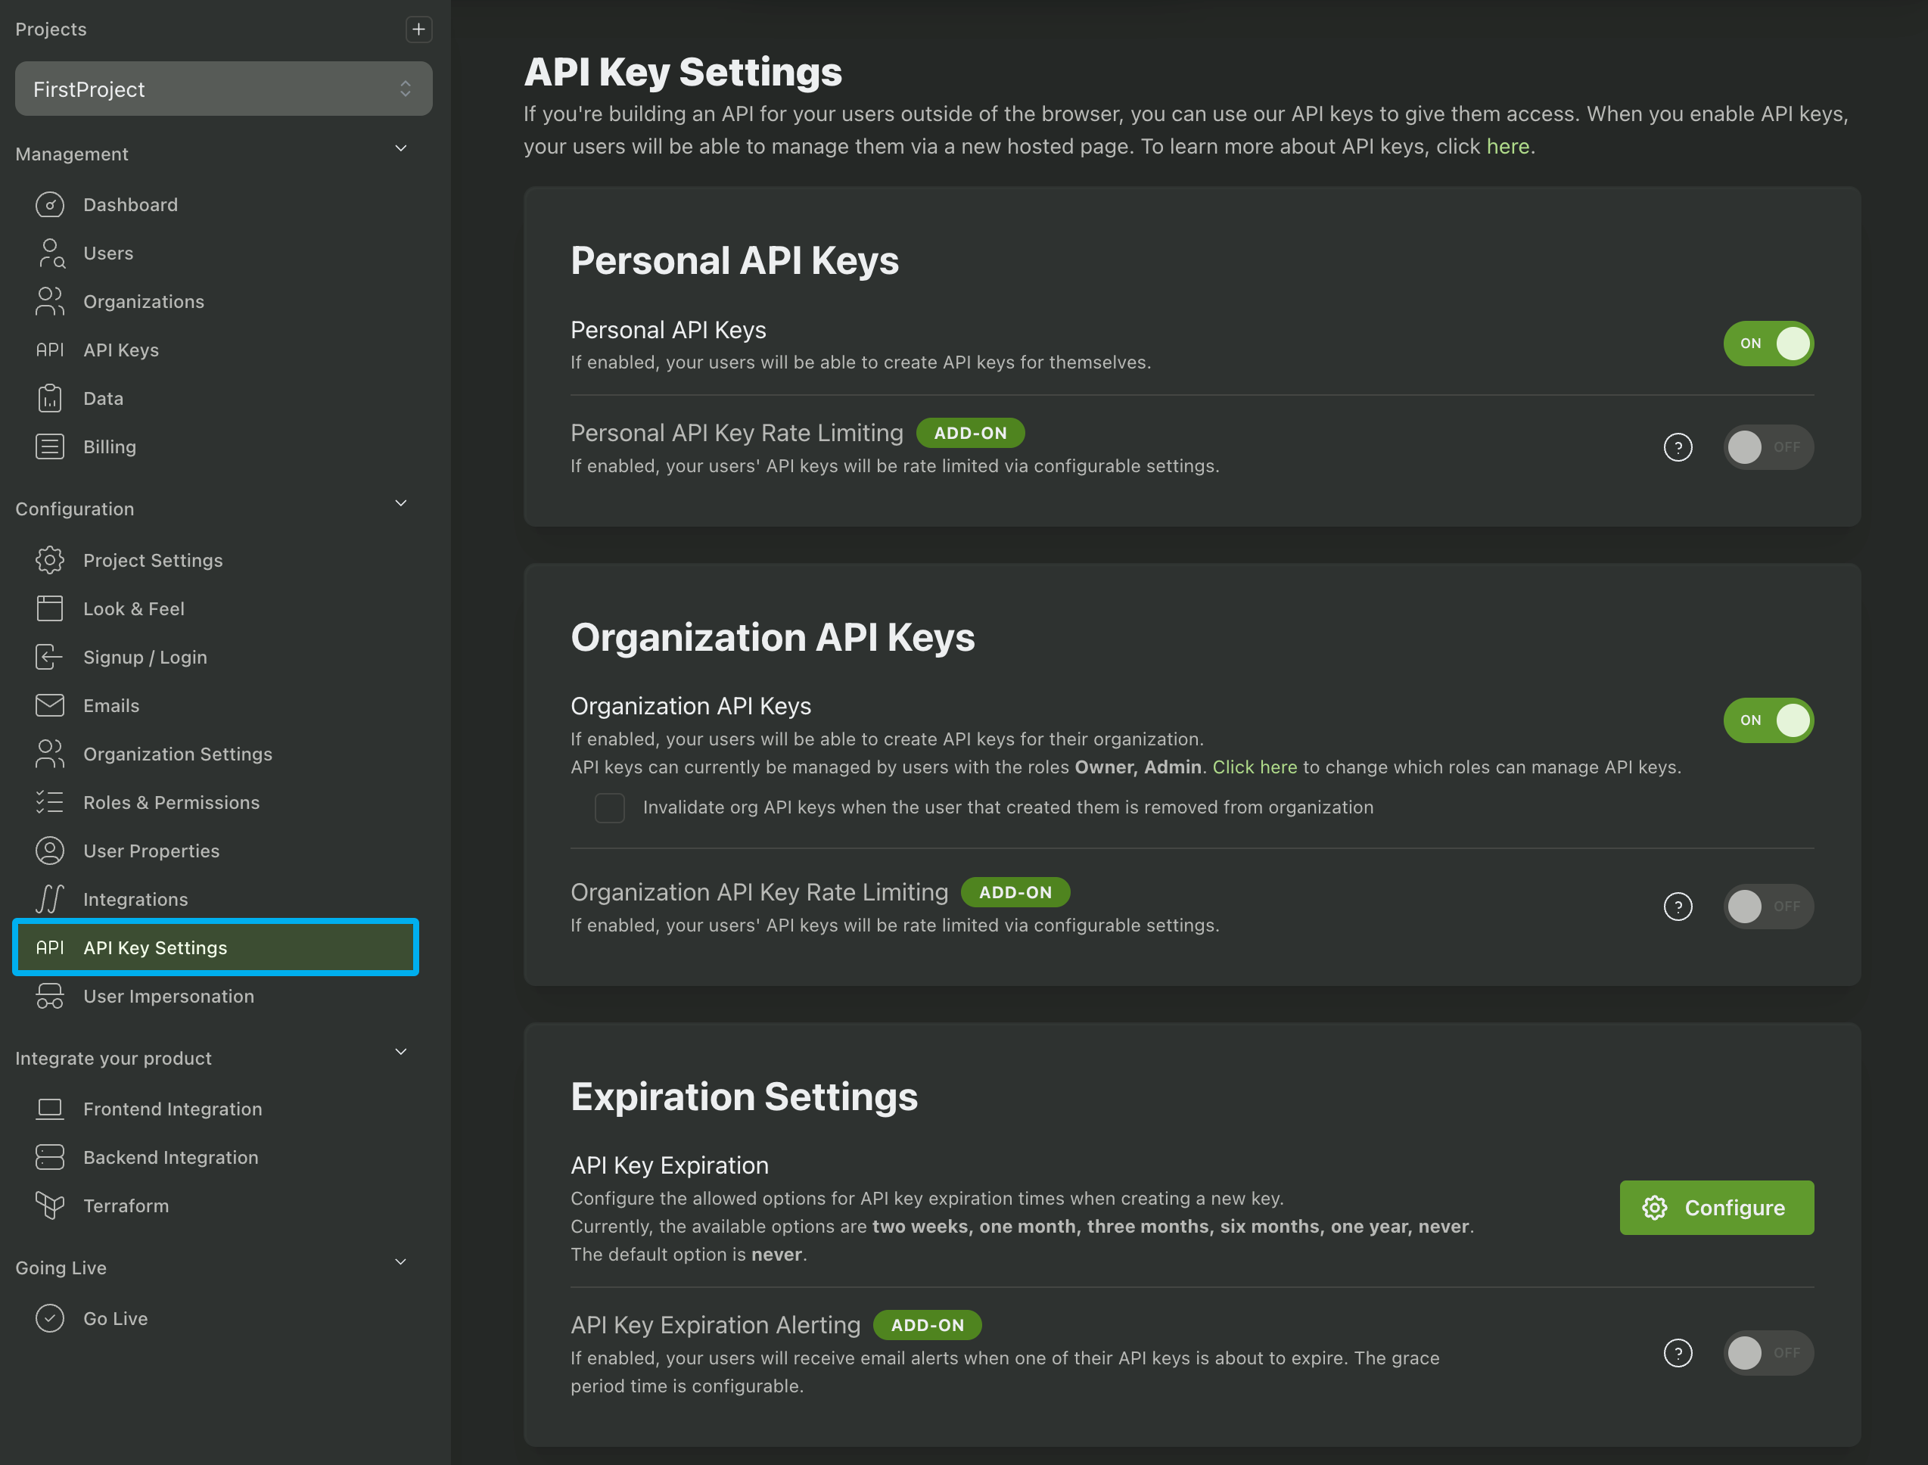Collapse the Going Live section chevron
The width and height of the screenshot is (1928, 1465).
[401, 1263]
